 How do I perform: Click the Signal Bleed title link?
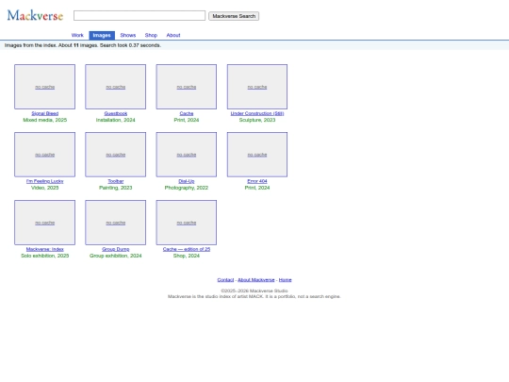click(x=45, y=113)
